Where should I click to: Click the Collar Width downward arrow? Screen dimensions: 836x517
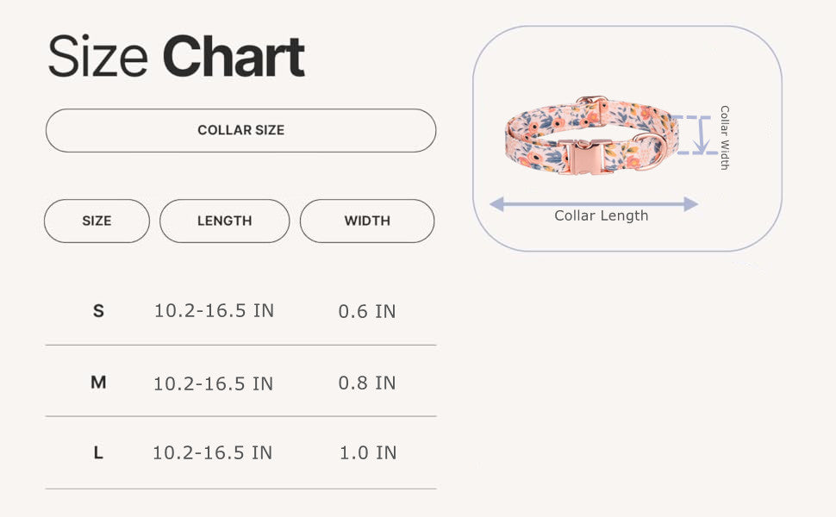pyautogui.click(x=702, y=134)
